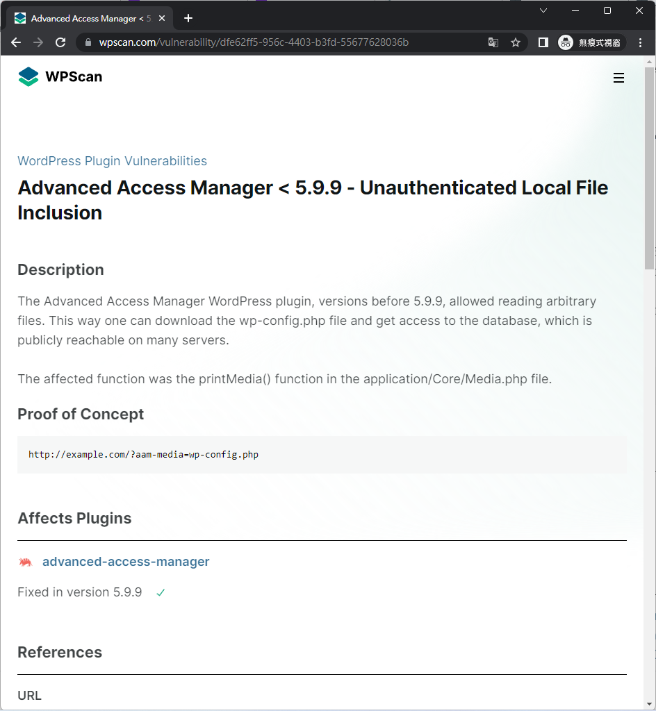Open the tab search dropdown arrow
Screen dimensions: 656x711
543,10
